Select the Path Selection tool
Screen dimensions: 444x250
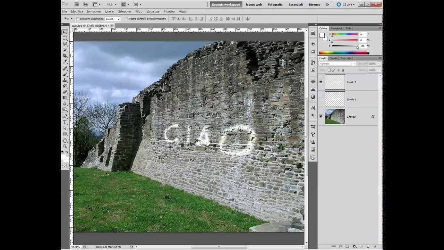click(x=65, y=128)
